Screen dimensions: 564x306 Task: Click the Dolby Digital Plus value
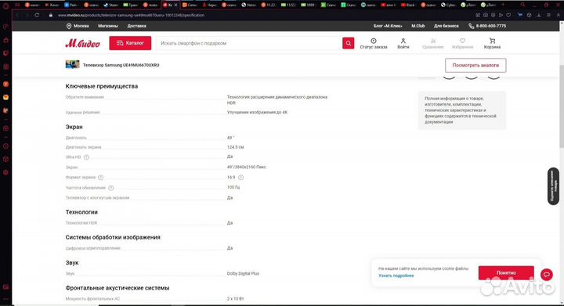(x=243, y=274)
